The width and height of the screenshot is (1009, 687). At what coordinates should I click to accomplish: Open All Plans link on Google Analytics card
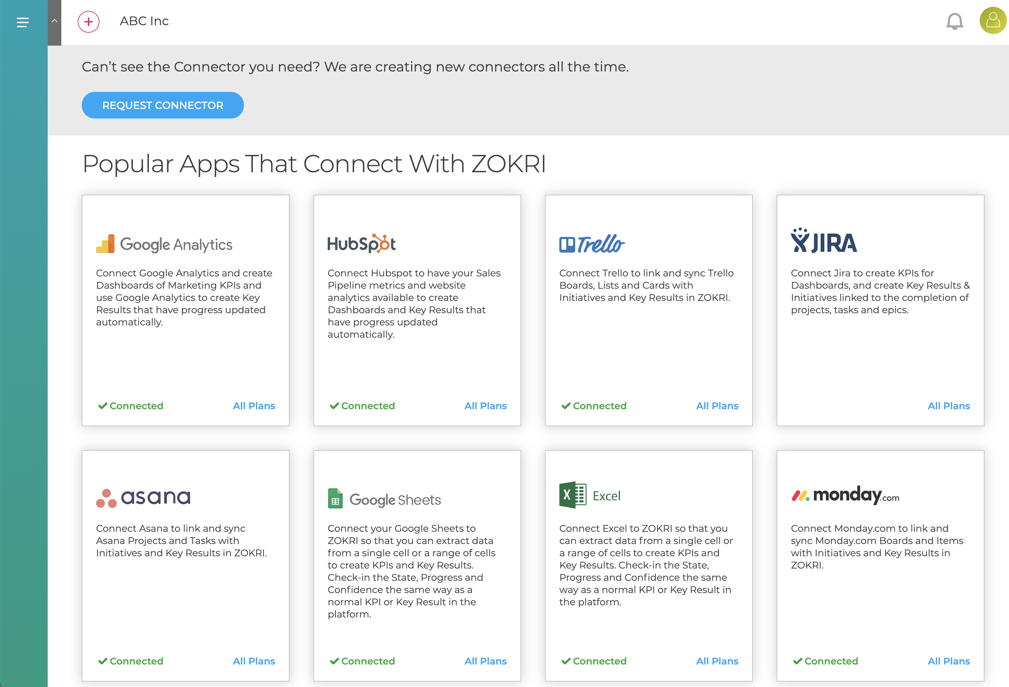tap(254, 406)
